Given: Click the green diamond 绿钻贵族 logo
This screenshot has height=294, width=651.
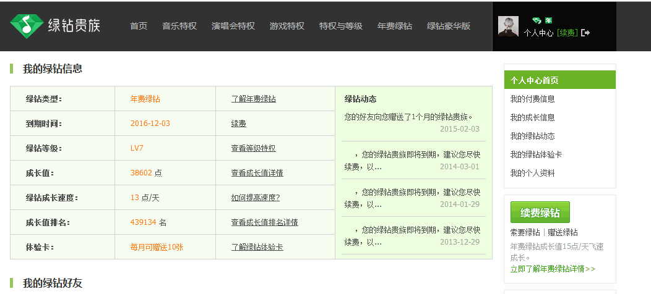Looking at the screenshot, I should (x=55, y=25).
